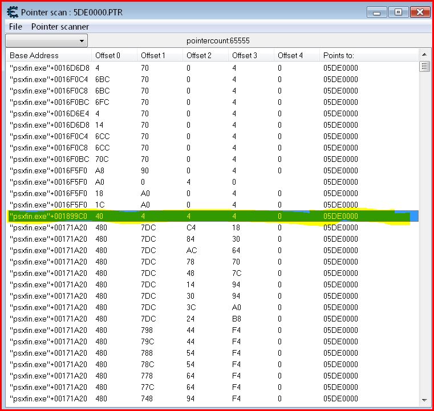Image resolution: width=434 pixels, height=411 pixels.
Task: Maximize the Pointer scan window
Action: [398, 11]
